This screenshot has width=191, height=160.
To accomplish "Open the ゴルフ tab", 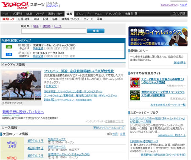I will point(80,14).
